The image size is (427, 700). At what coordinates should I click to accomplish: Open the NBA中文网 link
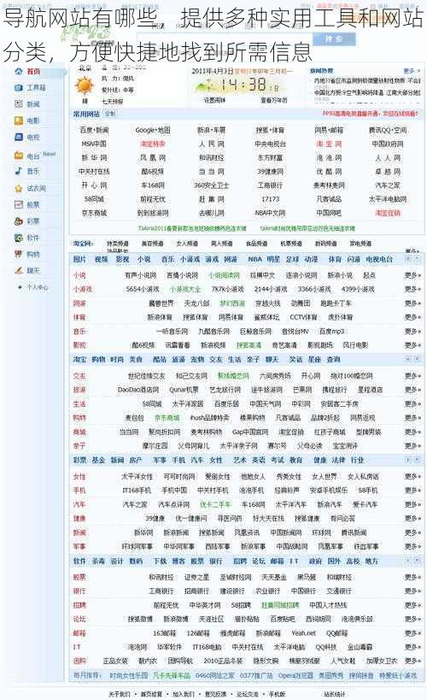click(271, 213)
